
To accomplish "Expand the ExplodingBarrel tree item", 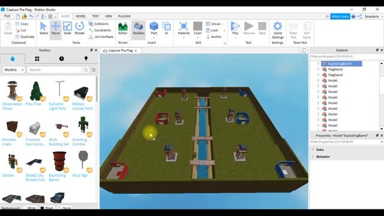I will pyautogui.click(x=318, y=64).
